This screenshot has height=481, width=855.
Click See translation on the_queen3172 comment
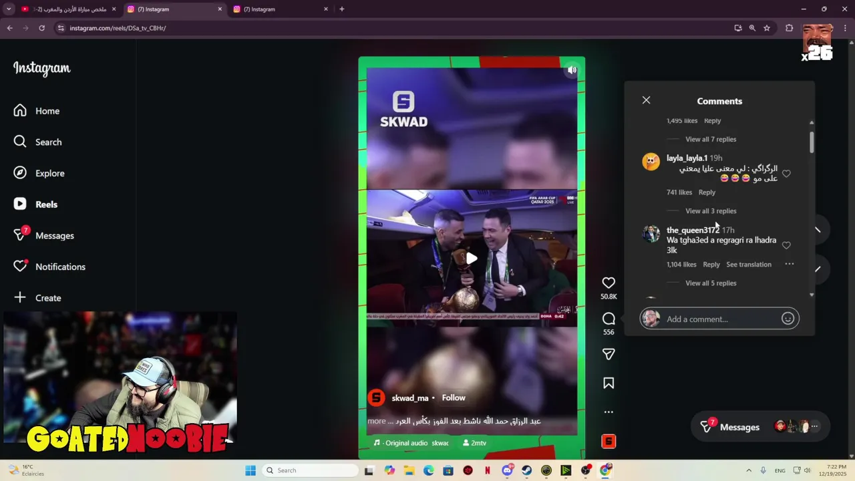749,265
